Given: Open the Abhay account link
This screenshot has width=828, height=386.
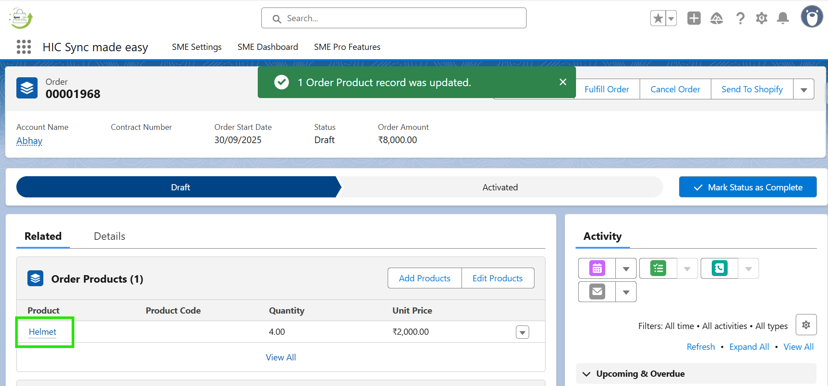Looking at the screenshot, I should pyautogui.click(x=29, y=141).
